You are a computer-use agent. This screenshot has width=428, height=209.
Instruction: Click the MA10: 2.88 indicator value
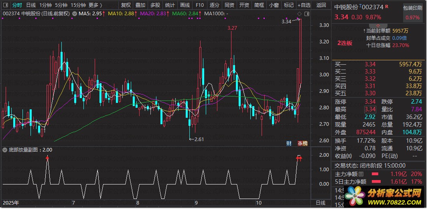[x=123, y=13]
